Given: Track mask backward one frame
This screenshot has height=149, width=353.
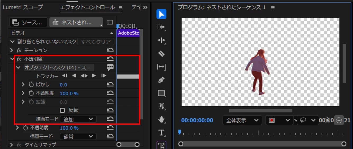Looking at the screenshot, I should [x=74, y=76].
